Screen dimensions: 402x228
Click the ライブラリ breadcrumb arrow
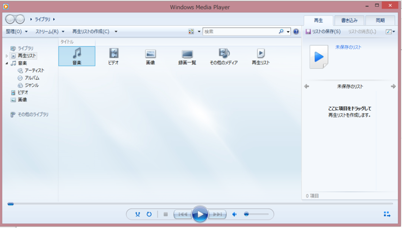(x=54, y=19)
